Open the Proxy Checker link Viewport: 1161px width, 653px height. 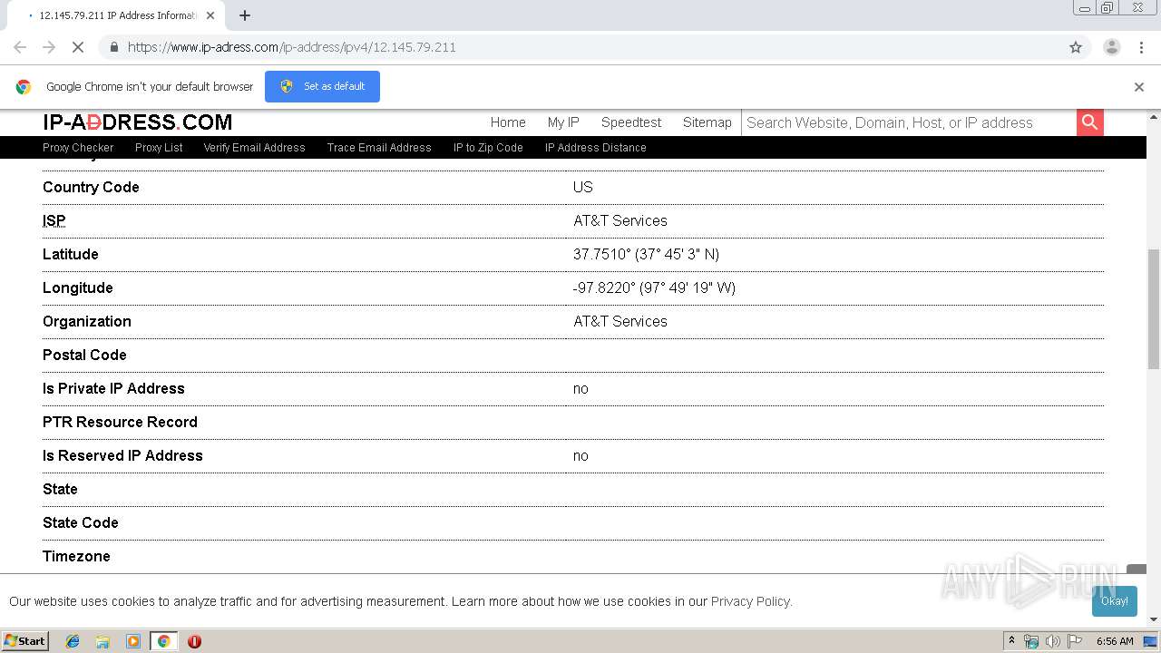tap(78, 148)
